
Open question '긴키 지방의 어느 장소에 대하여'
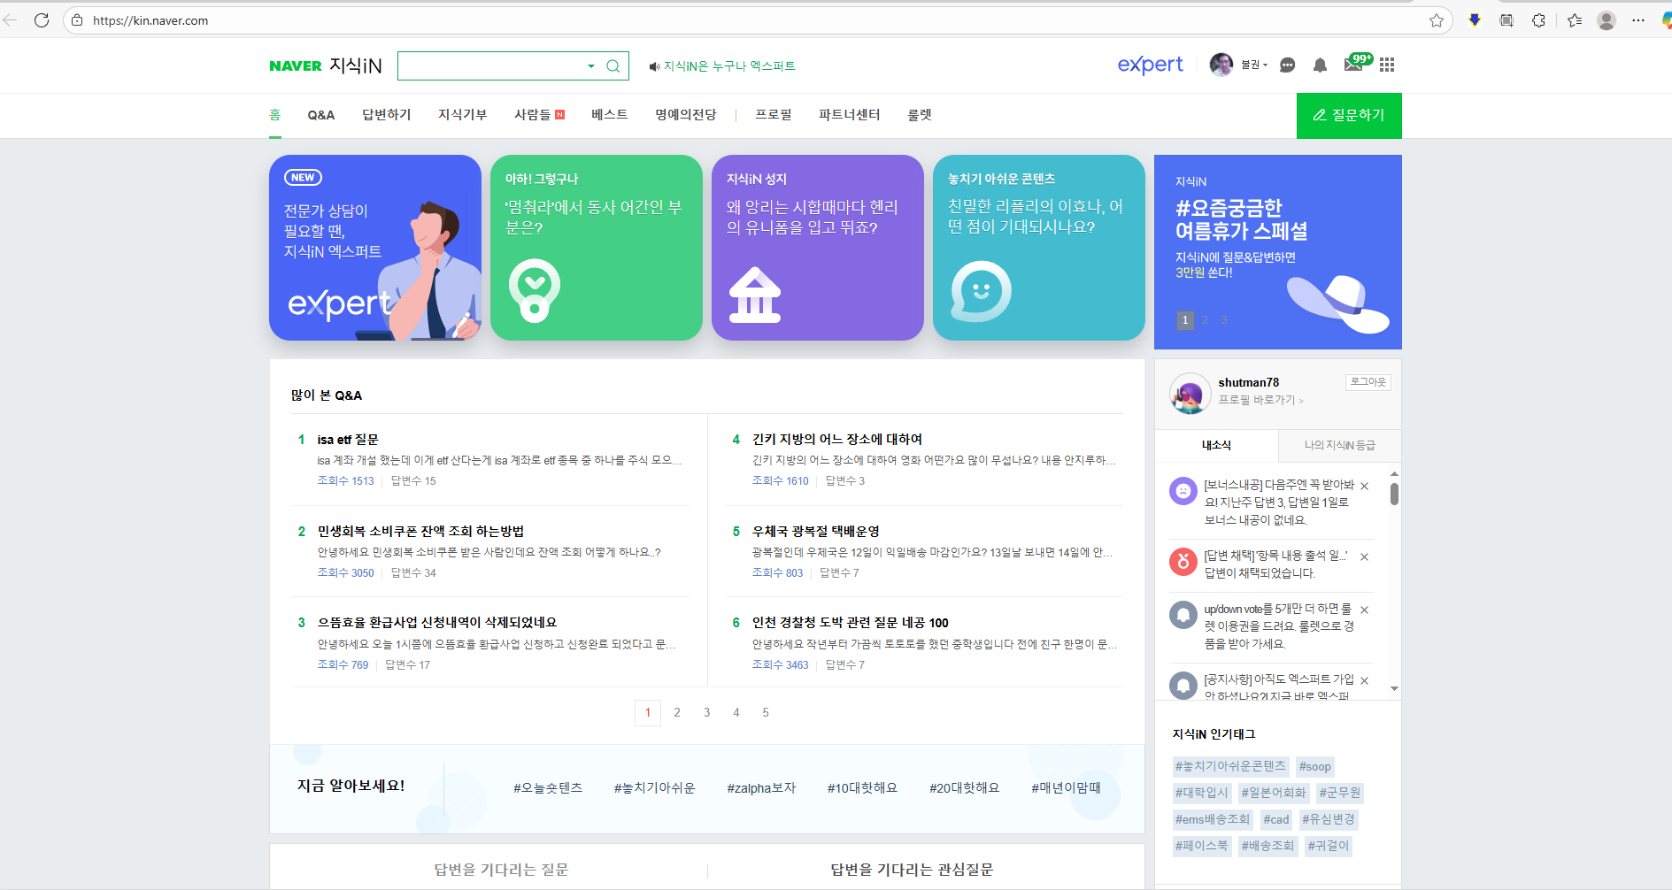tap(837, 440)
